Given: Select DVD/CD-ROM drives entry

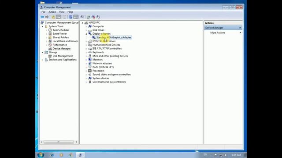Looking at the screenshot, I should coord(104,41).
